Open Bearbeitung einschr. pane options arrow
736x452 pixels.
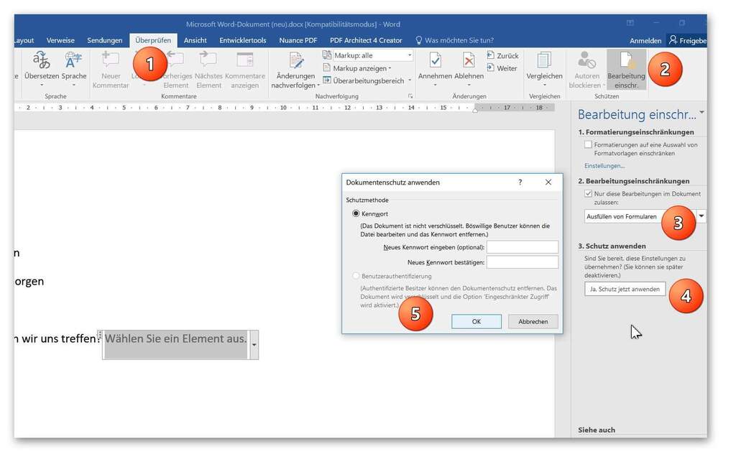point(701,112)
